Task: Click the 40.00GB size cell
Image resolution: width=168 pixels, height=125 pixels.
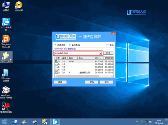Action: point(99,61)
